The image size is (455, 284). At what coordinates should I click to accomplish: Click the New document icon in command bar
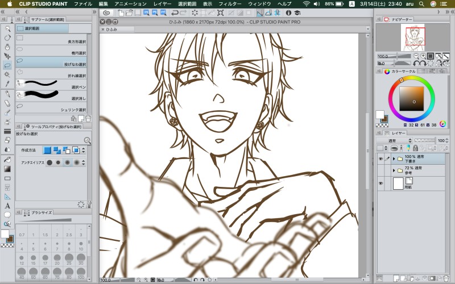coord(121,12)
